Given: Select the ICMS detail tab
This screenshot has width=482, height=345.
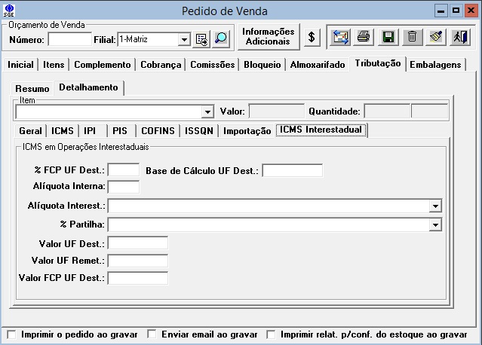Looking at the screenshot, I should click(x=63, y=130).
